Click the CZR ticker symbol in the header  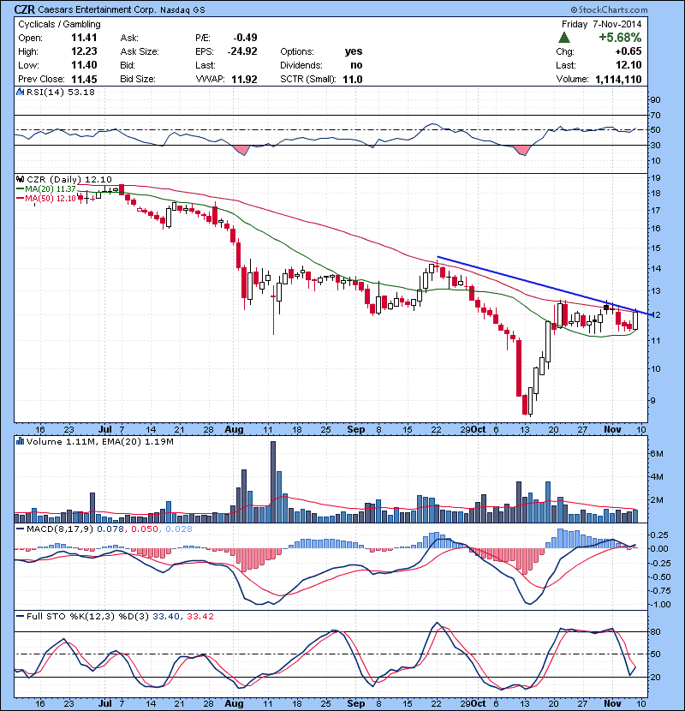click(x=24, y=9)
